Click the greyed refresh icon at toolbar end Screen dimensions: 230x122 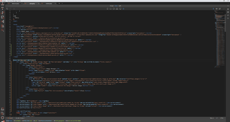[224, 9]
